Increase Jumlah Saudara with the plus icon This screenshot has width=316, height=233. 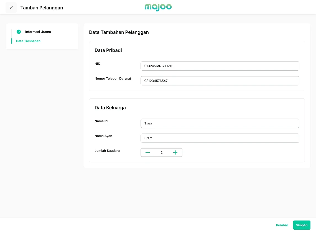[x=175, y=153]
